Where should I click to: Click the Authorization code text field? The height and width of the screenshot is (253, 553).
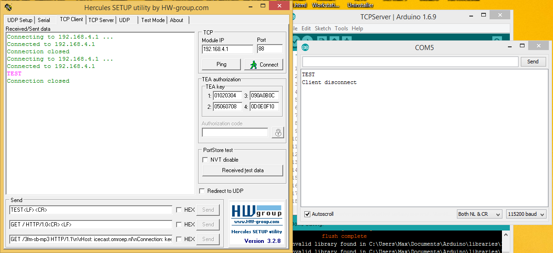(235, 132)
